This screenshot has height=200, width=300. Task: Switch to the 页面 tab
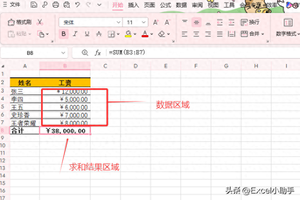point(150,5)
